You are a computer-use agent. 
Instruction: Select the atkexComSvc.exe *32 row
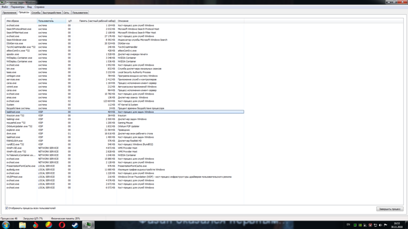click(x=124, y=51)
